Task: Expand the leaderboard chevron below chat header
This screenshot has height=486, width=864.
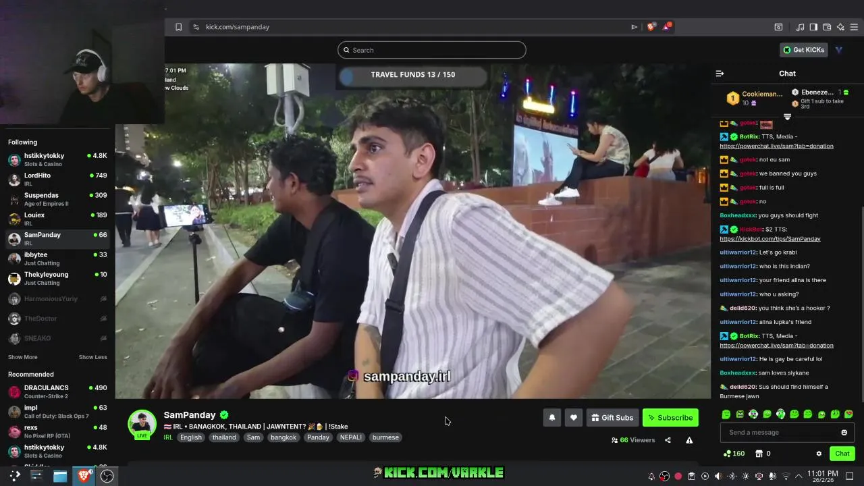Action: [787, 117]
